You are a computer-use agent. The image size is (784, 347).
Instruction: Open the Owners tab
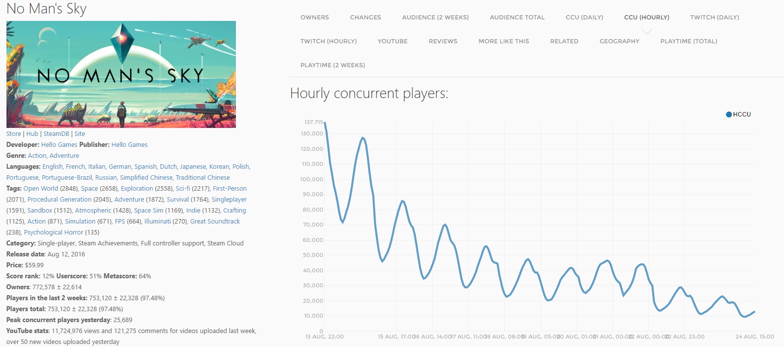coord(315,17)
